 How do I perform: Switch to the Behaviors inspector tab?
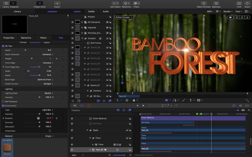tap(26, 38)
